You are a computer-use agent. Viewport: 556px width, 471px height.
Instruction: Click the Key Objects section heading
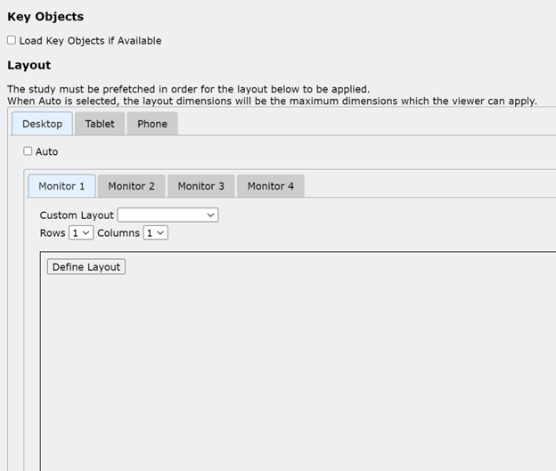[x=45, y=17]
